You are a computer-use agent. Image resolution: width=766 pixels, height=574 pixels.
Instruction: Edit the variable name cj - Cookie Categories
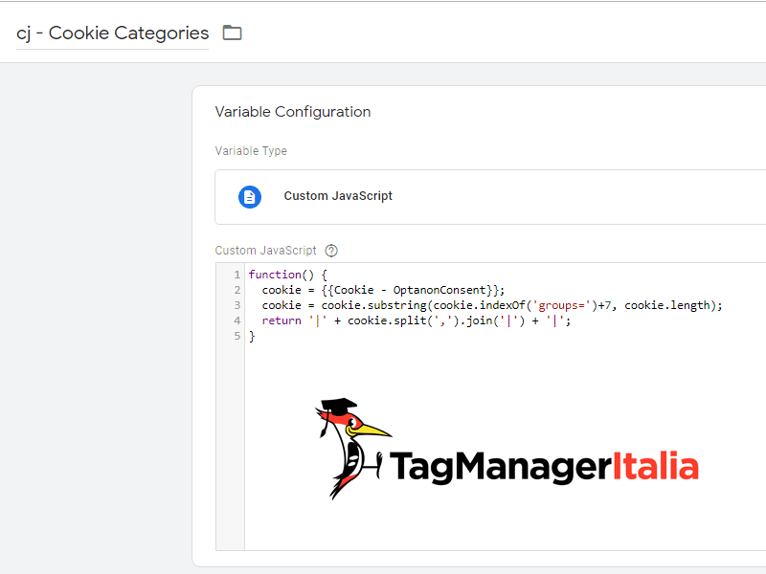pos(112,33)
